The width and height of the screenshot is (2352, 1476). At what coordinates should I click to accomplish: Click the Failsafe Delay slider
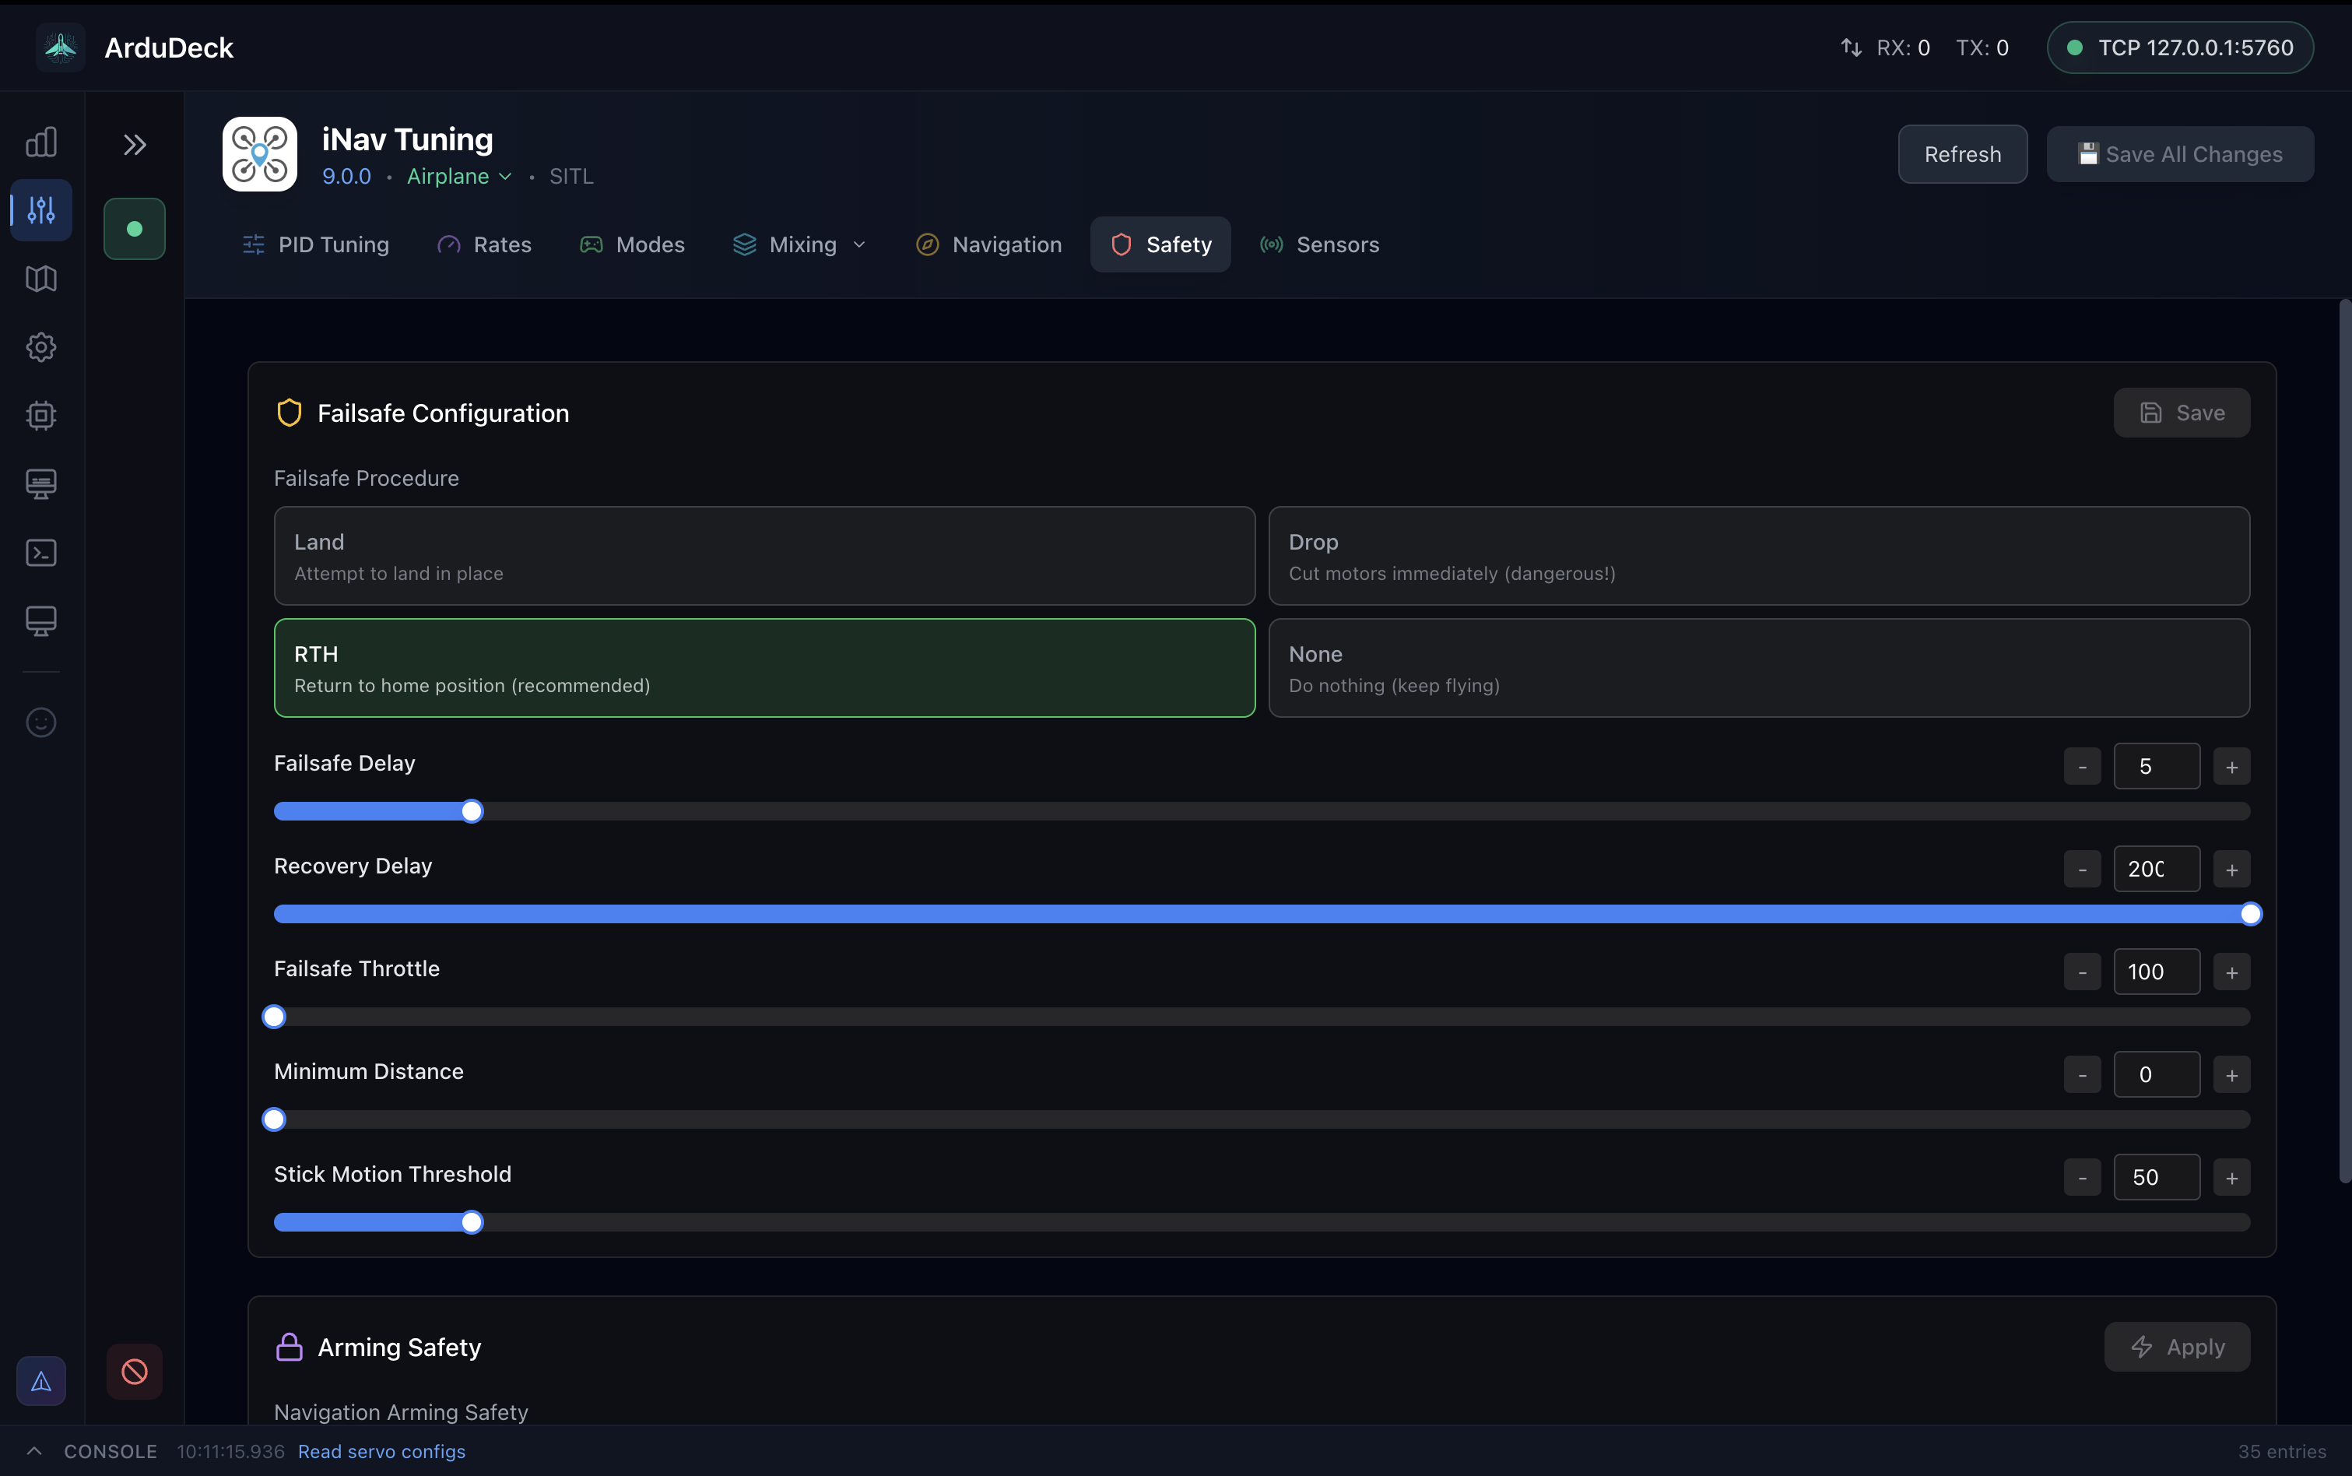tap(1262, 811)
